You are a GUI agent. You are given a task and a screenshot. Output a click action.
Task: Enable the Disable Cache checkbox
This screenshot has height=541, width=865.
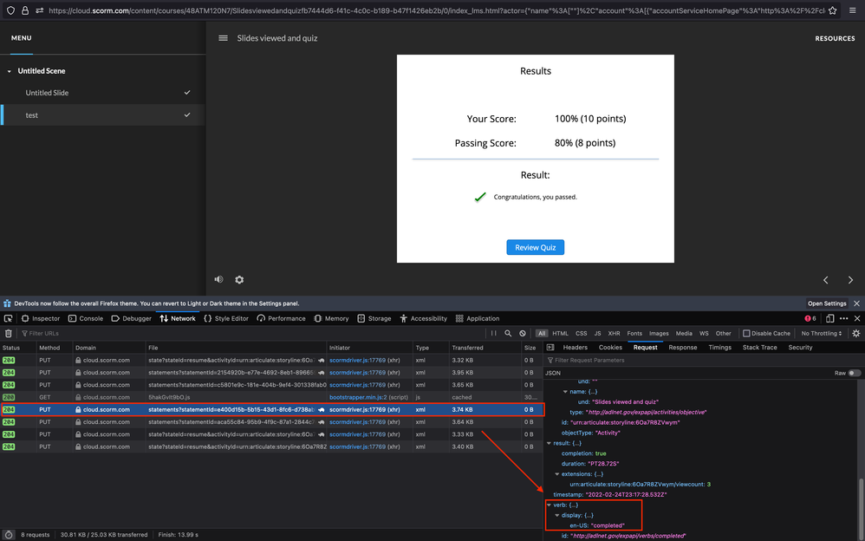coord(746,333)
